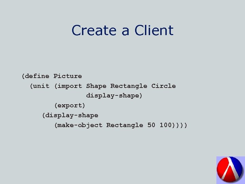Click the line '(unit (import Shape Rectangle Circle'
This screenshot has width=245, height=184.
pos(103,86)
